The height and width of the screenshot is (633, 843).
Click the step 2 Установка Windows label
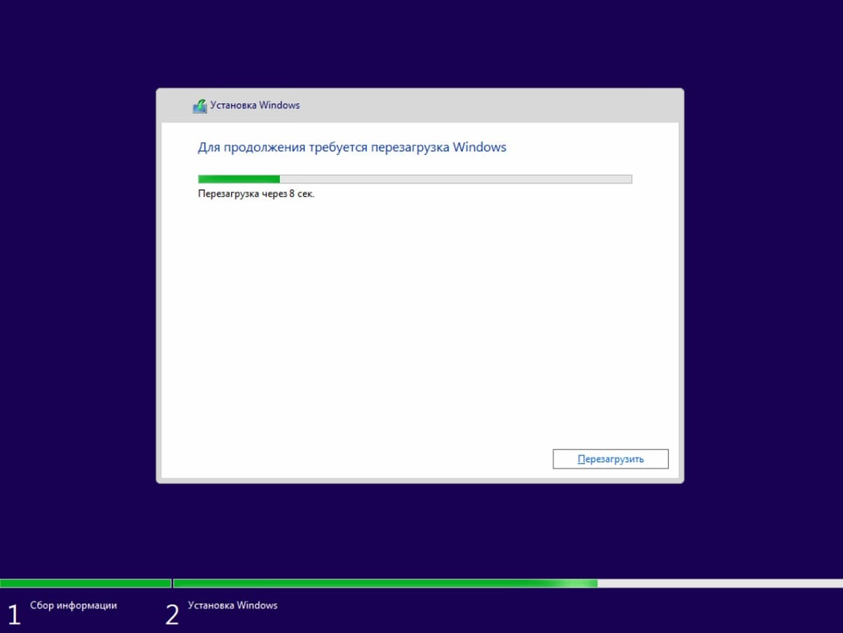click(232, 605)
